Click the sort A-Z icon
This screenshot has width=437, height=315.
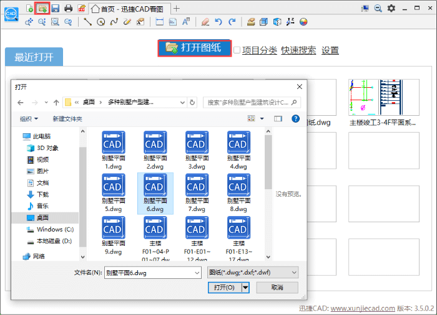click(x=290, y=22)
